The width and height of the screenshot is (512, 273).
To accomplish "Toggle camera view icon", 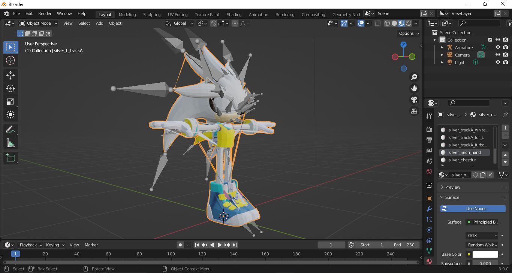I will (x=414, y=100).
